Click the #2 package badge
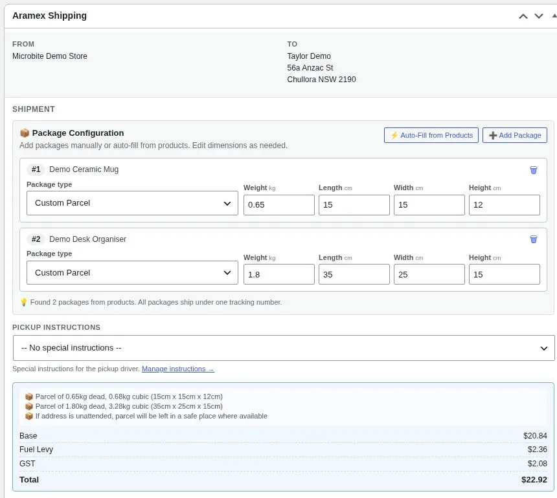The width and height of the screenshot is (557, 498). tap(36, 239)
